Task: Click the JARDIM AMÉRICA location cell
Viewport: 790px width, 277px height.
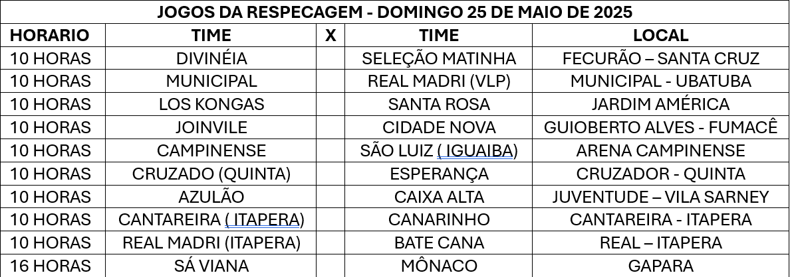Action: 660,105
